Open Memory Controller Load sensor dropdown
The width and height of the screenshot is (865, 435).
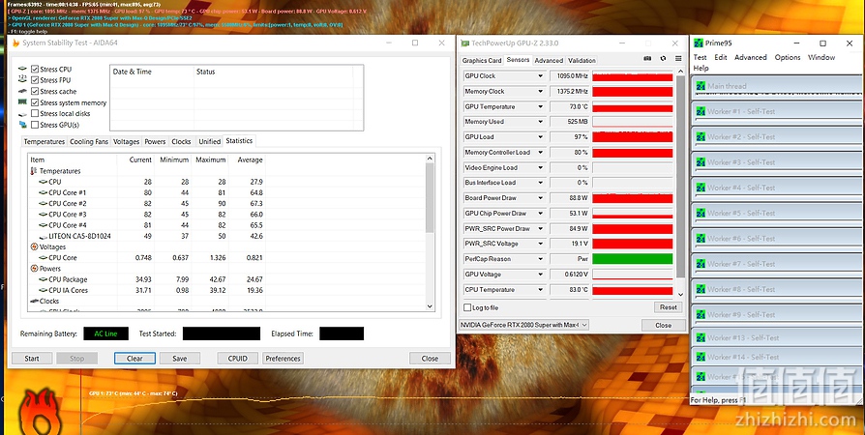[540, 152]
